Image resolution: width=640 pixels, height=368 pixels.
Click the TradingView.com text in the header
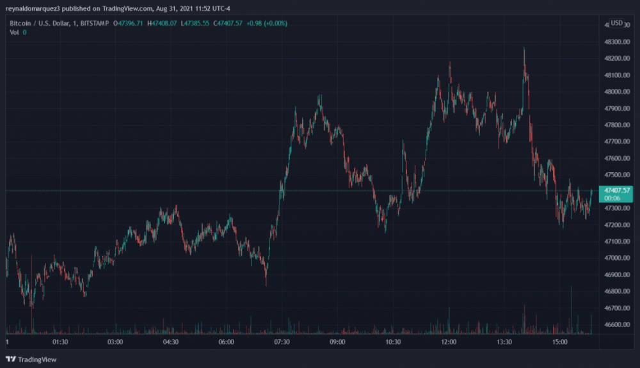128,9
